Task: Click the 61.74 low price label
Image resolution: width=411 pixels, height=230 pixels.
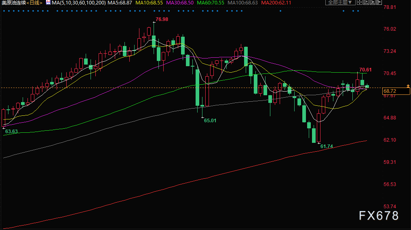Action: (x=327, y=146)
